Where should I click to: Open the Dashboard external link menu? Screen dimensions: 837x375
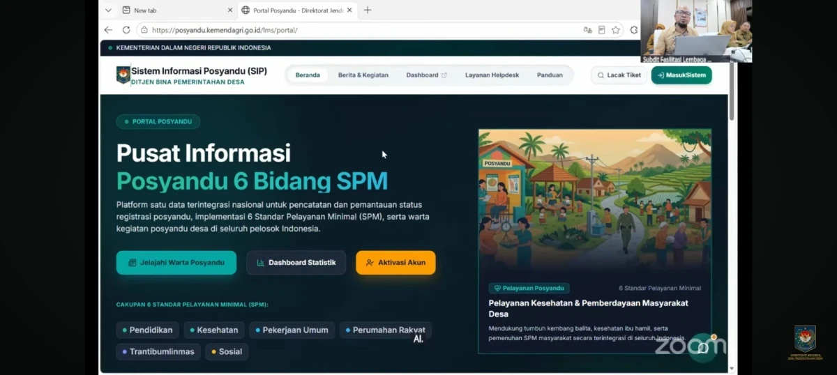(x=426, y=75)
